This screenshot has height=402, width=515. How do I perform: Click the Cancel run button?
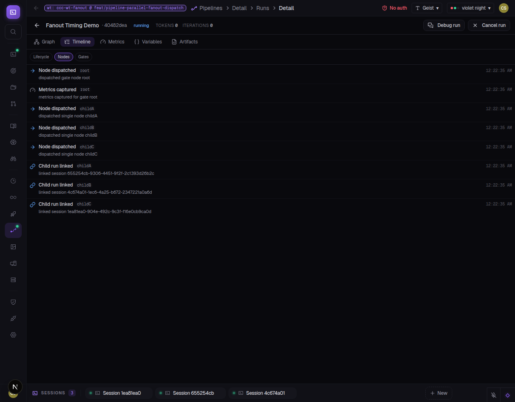[x=489, y=25]
